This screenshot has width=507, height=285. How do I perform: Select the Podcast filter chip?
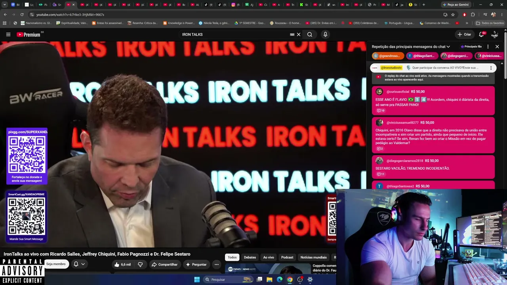[287, 257]
